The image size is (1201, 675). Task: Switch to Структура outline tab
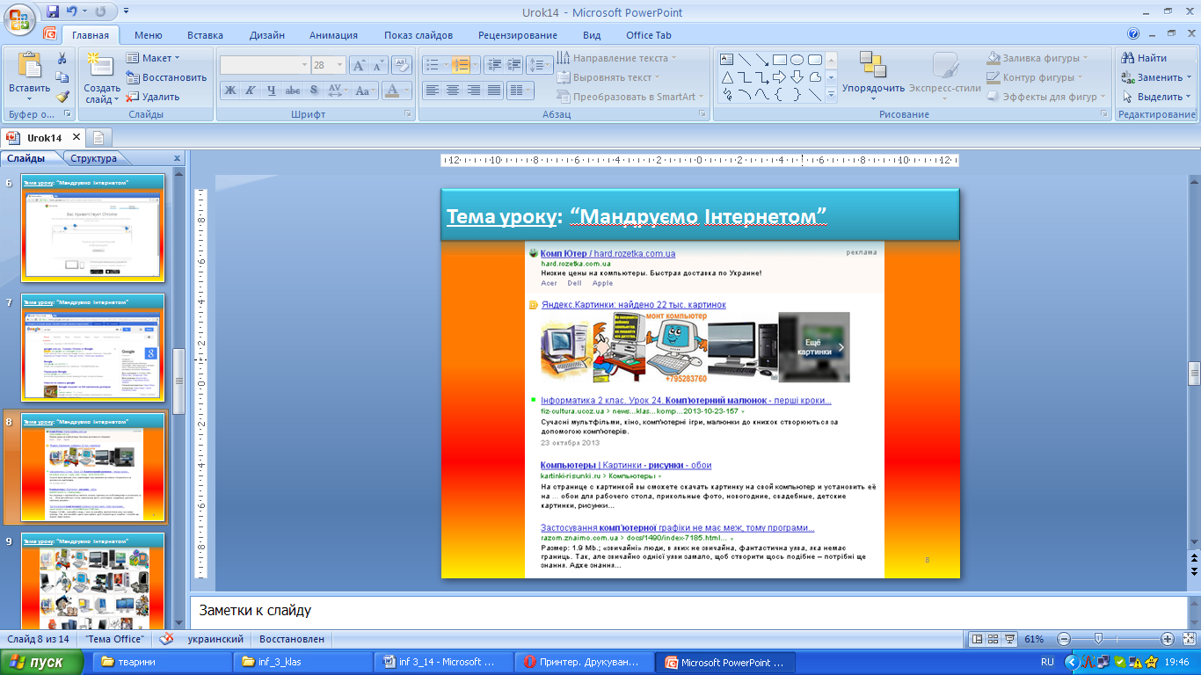[94, 159]
